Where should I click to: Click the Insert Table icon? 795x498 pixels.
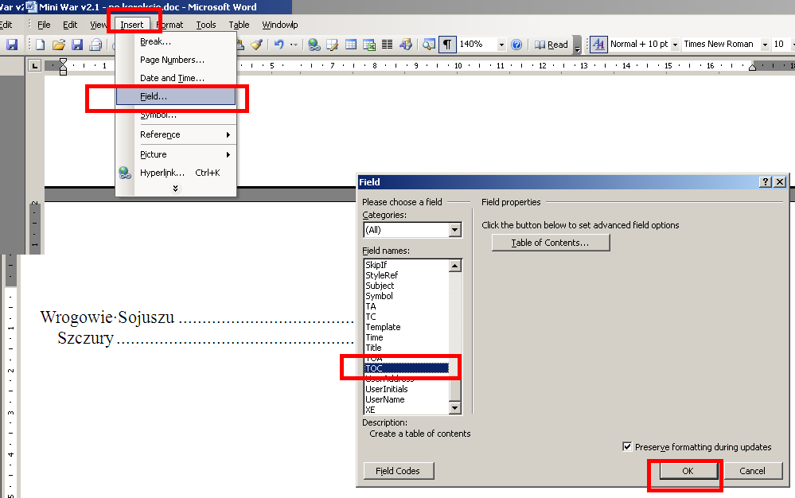[351, 45]
